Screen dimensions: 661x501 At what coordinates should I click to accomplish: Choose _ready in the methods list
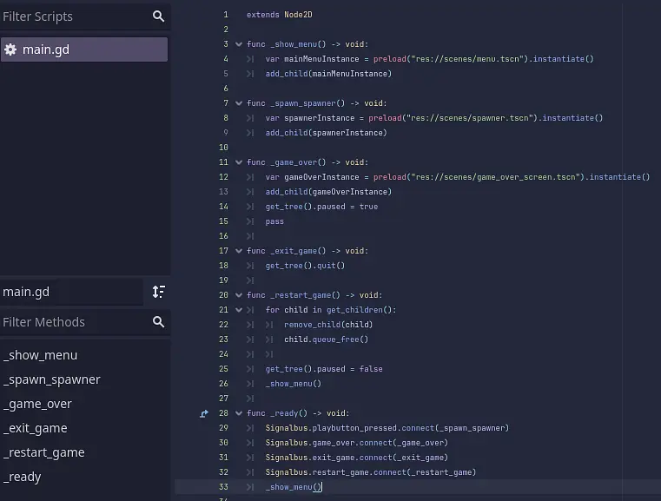coord(23,477)
